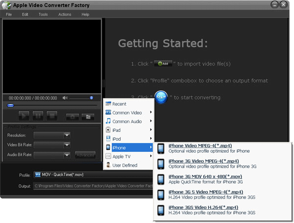Open the Tools menu
This screenshot has width=294, height=223.
click(43, 15)
